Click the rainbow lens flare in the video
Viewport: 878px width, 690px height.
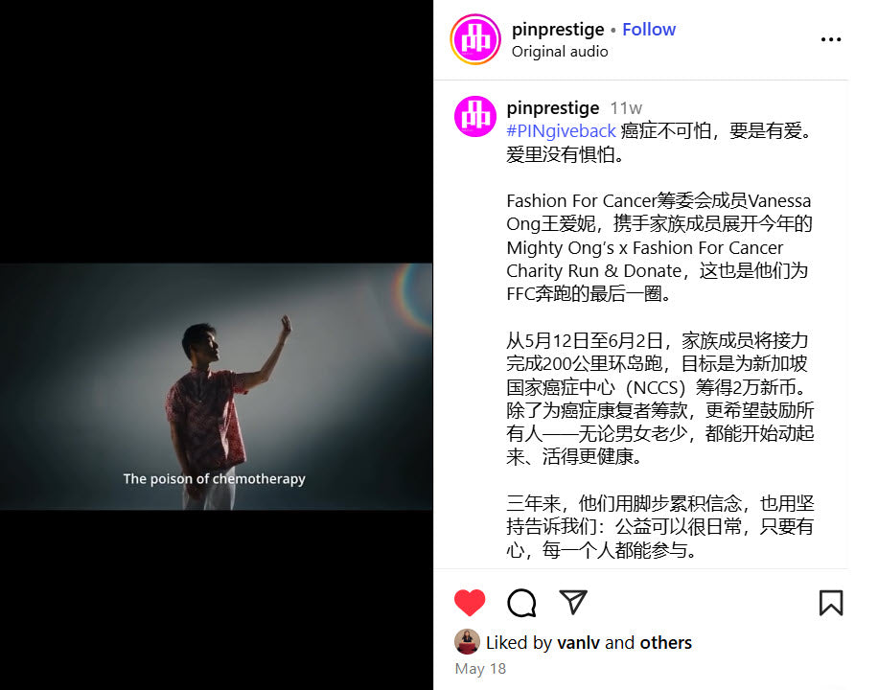(413, 297)
